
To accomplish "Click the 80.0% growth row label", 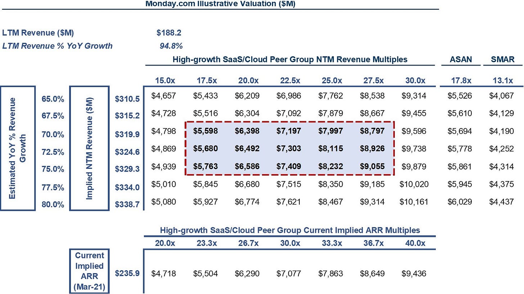I will [53, 204].
